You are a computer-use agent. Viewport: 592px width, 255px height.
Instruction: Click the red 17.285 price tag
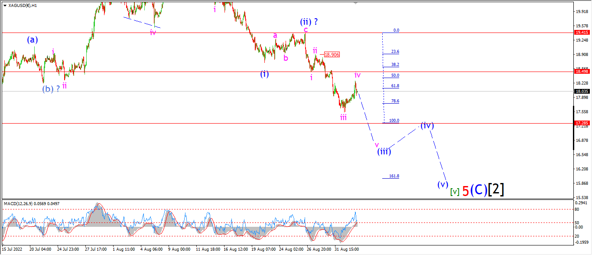[582, 123]
